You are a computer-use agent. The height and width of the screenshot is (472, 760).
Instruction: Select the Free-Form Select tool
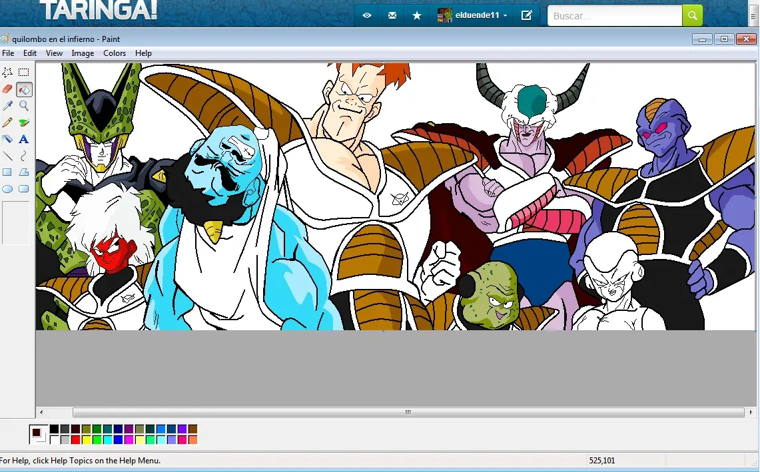[x=7, y=73]
